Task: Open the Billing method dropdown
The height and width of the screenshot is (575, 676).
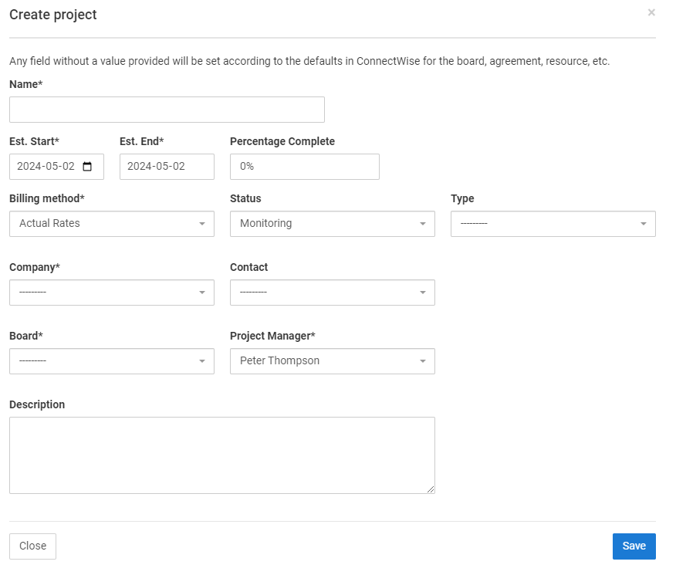Action: [112, 224]
